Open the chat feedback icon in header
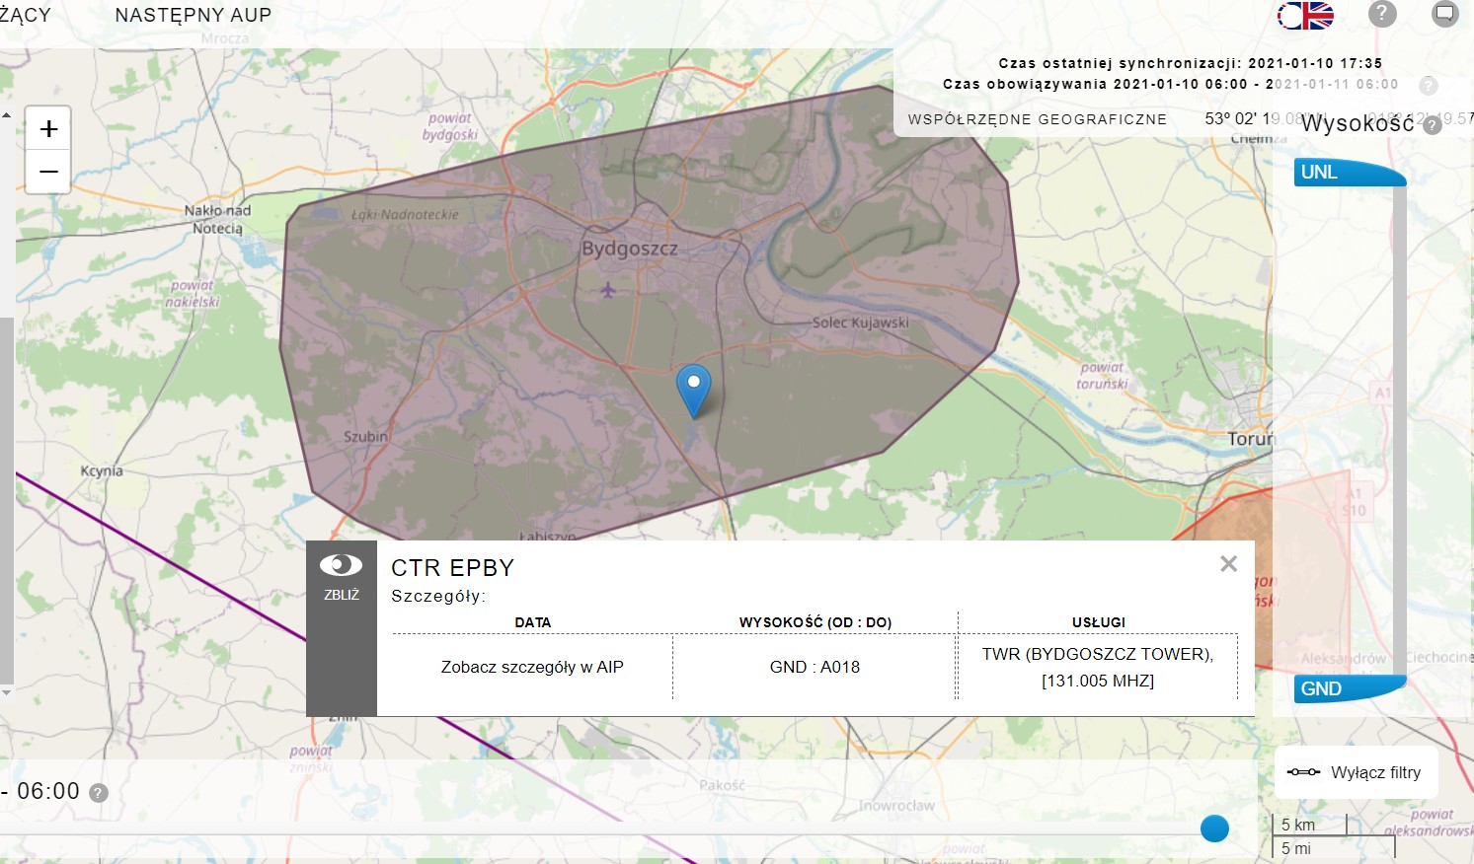The height and width of the screenshot is (864, 1474). click(x=1444, y=14)
